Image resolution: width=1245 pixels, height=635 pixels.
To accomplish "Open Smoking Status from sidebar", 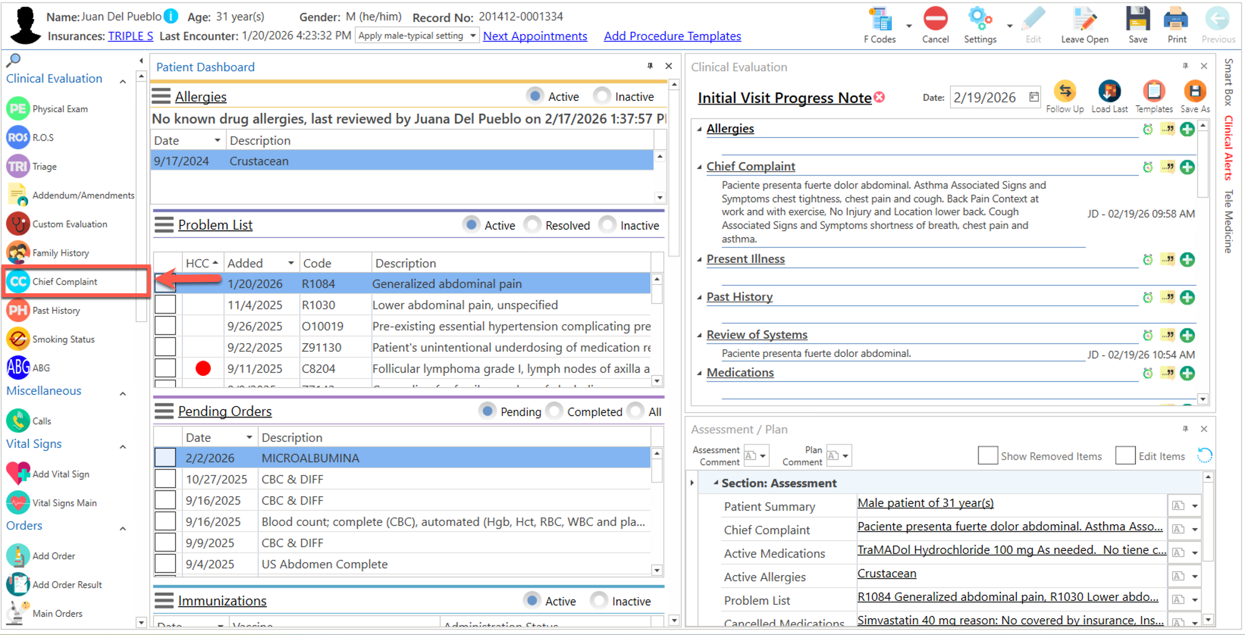I will 18,339.
